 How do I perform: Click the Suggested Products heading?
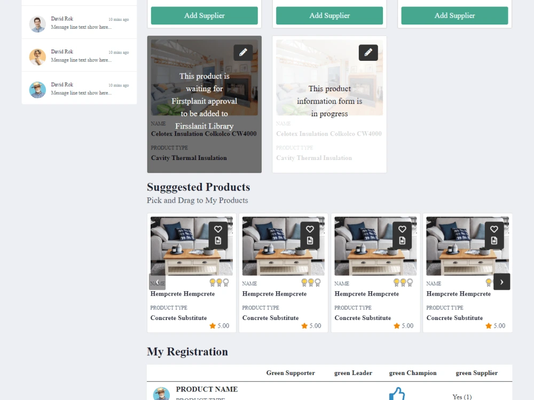[199, 187]
